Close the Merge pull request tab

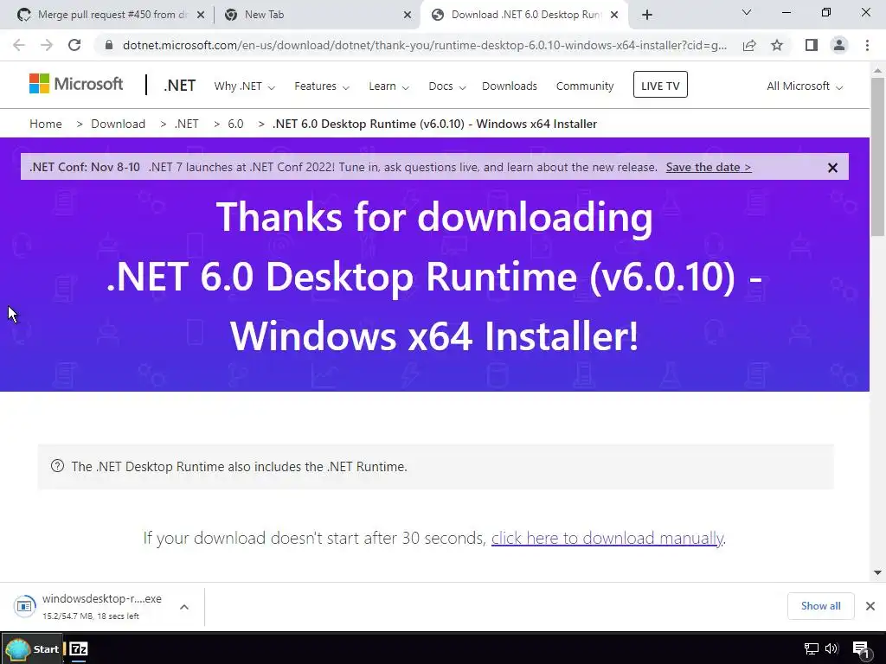click(201, 16)
